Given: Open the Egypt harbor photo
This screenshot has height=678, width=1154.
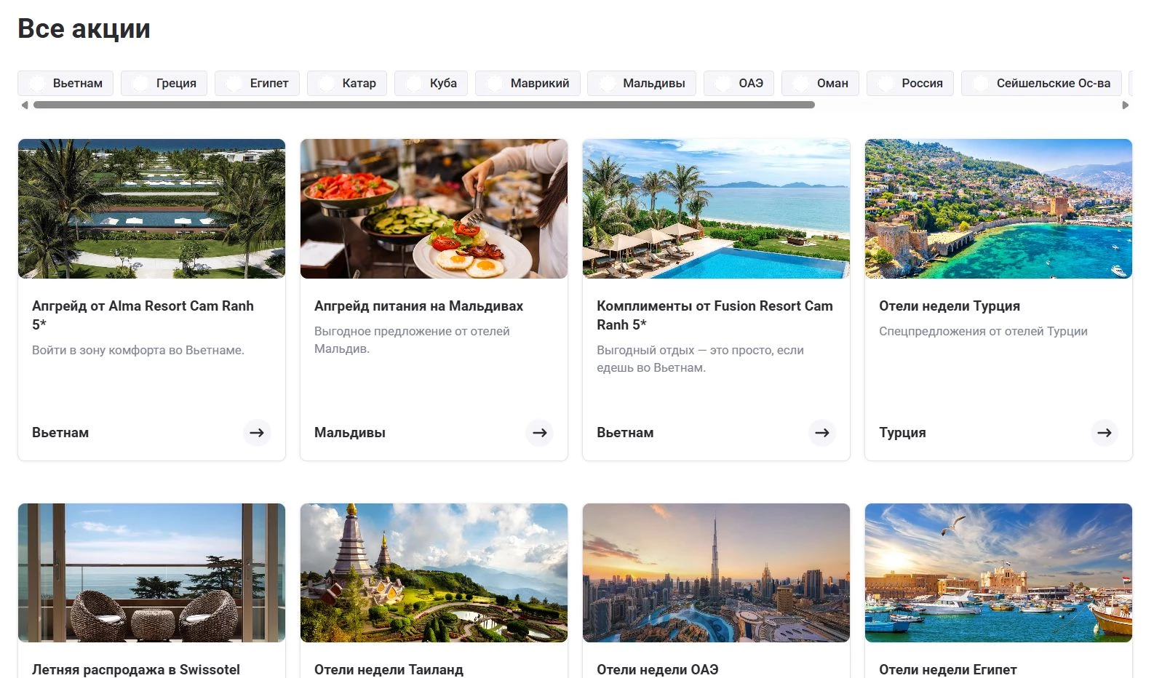Looking at the screenshot, I should pos(998,573).
